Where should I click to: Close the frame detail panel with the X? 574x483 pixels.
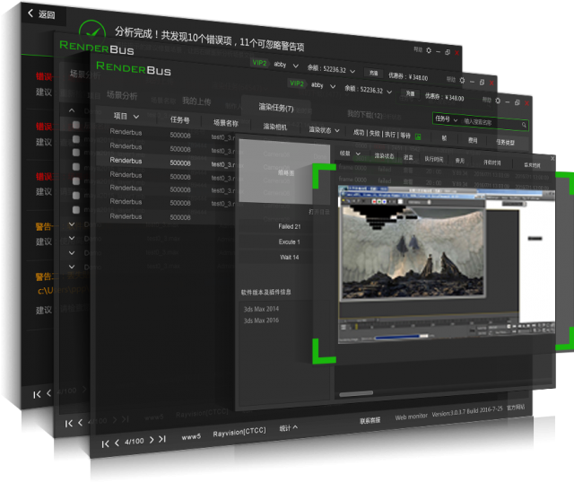552,158
